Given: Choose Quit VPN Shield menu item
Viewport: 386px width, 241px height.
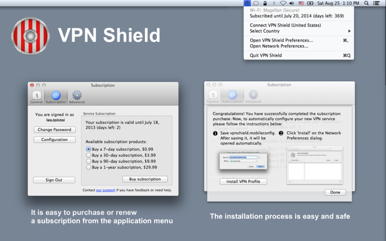Looking at the screenshot, I should [299, 55].
